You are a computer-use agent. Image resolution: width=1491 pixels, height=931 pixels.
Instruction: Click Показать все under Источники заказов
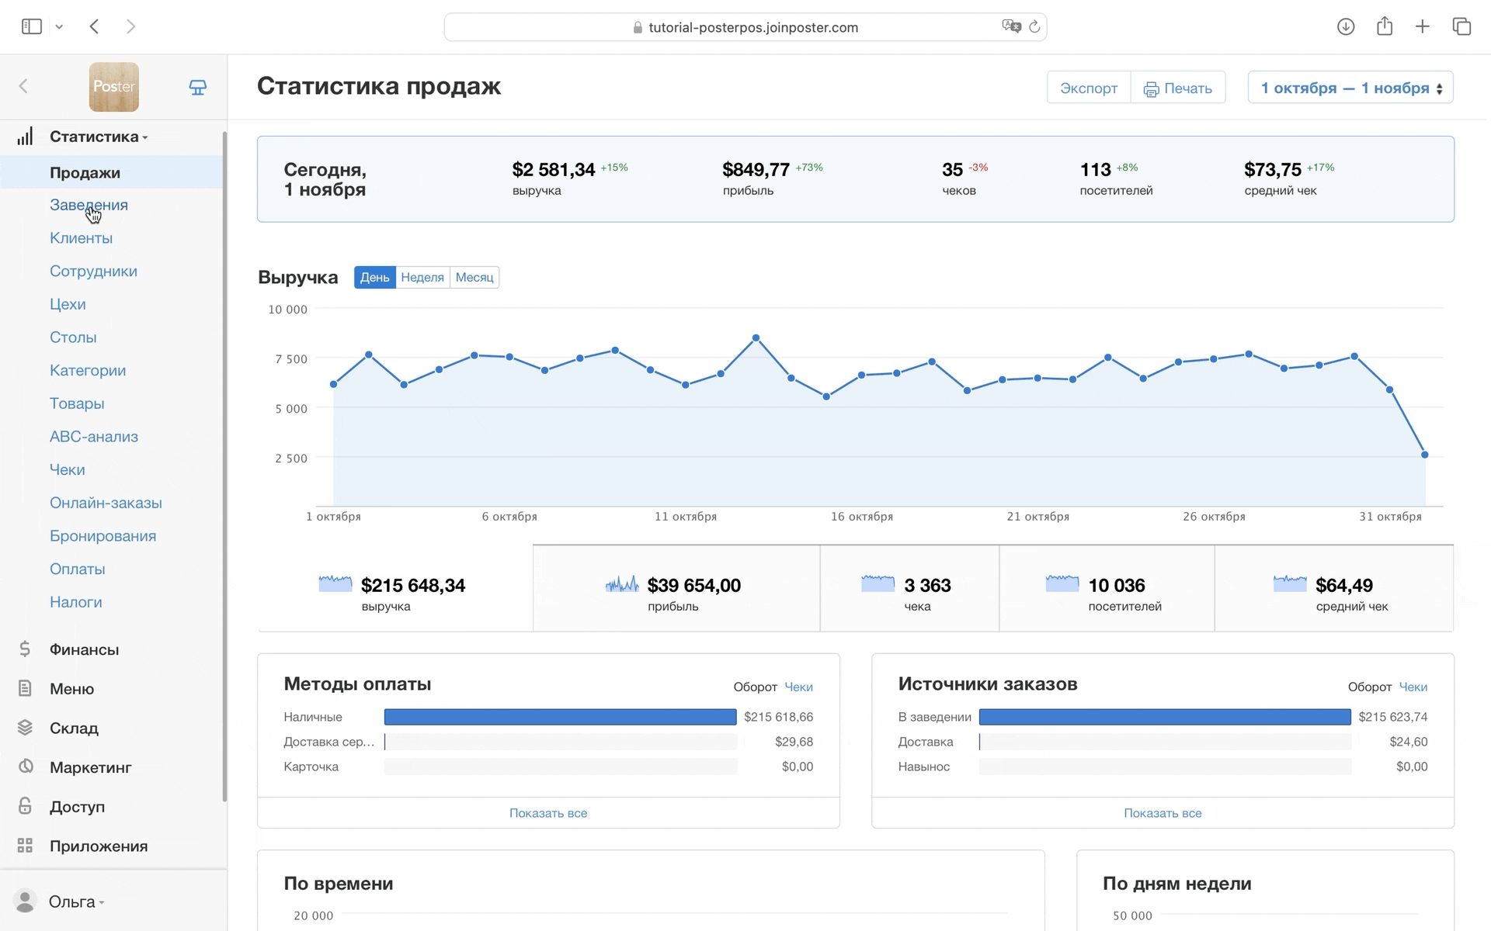[x=1162, y=813]
